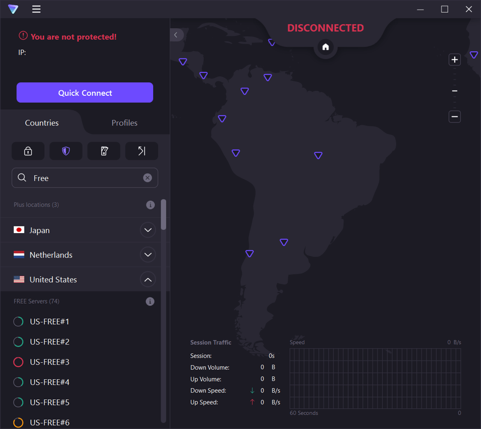Select the Venezuela server marker on map
The width and height of the screenshot is (481, 429).
[268, 78]
